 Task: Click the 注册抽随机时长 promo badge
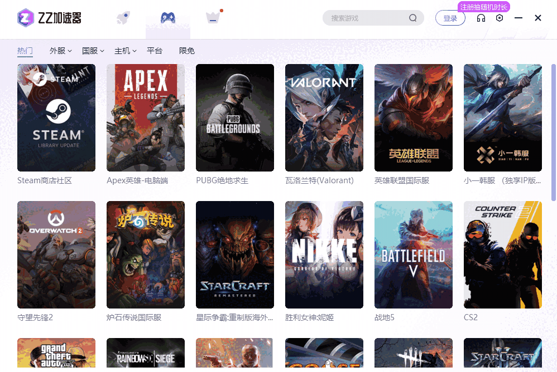click(x=483, y=7)
